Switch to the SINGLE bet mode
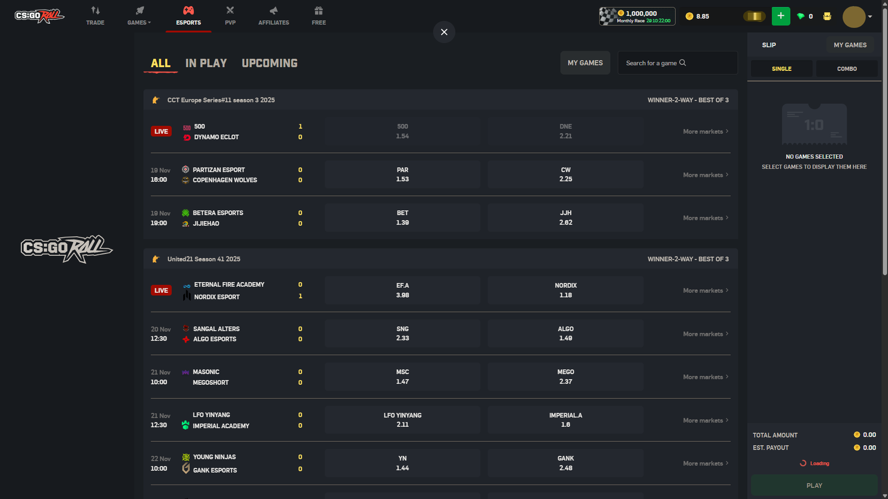Viewport: 888px width, 499px height. point(781,68)
